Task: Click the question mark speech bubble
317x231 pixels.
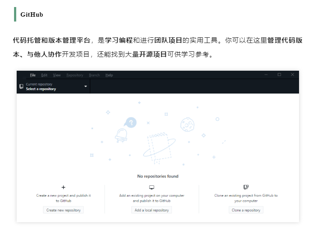Action: (130, 123)
